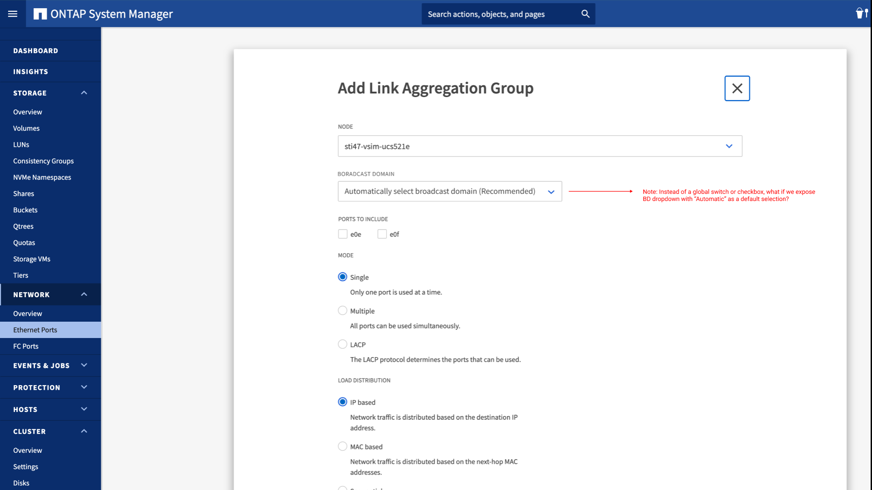872x490 pixels.
Task: Click the search magnifier icon
Action: (585, 14)
